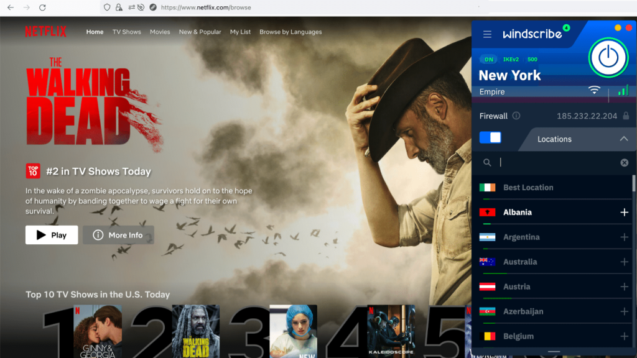Image resolution: width=637 pixels, height=358 pixels.
Task: Minimize Windscribe with the yellow button
Action: 618,27
